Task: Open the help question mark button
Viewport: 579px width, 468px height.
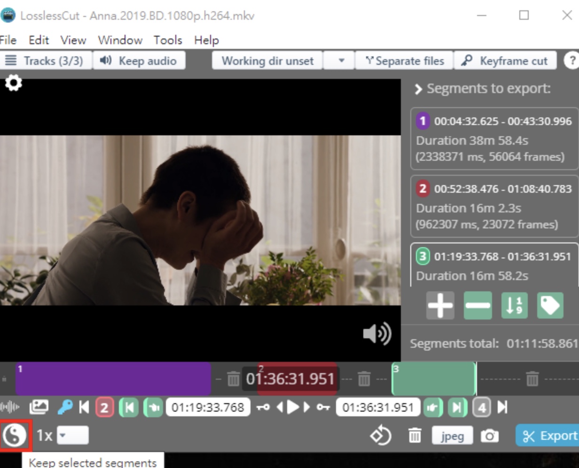Action: coord(571,61)
